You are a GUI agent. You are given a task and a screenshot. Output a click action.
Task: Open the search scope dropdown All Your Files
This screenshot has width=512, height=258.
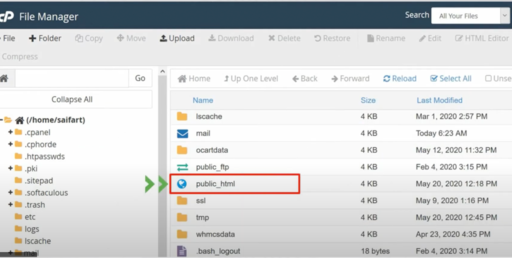pos(470,15)
